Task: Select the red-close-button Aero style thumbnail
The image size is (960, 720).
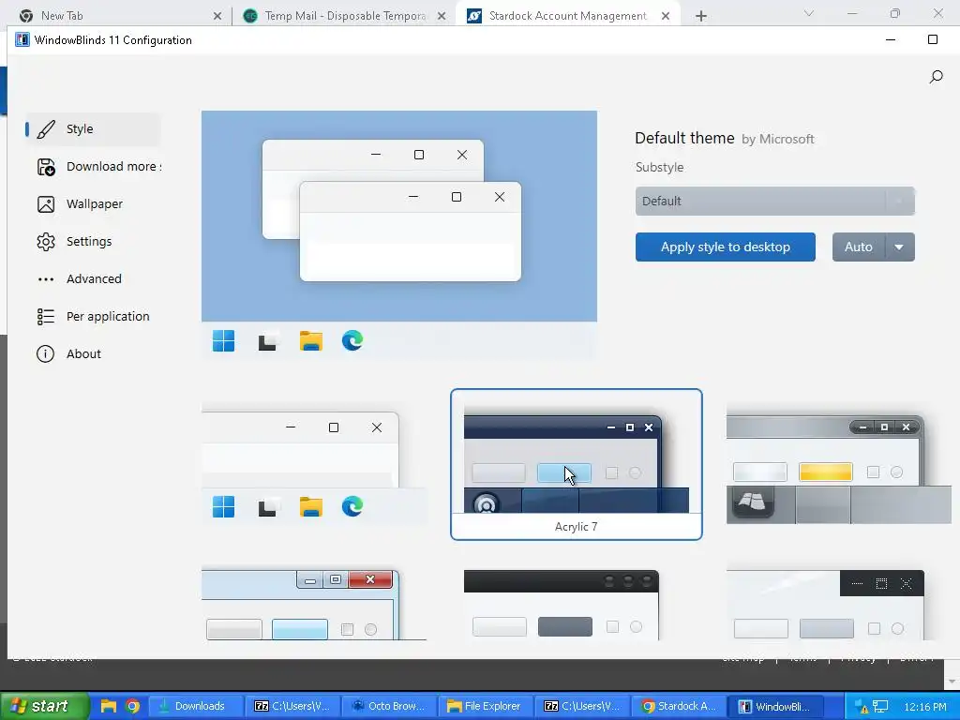Action: coord(314,604)
